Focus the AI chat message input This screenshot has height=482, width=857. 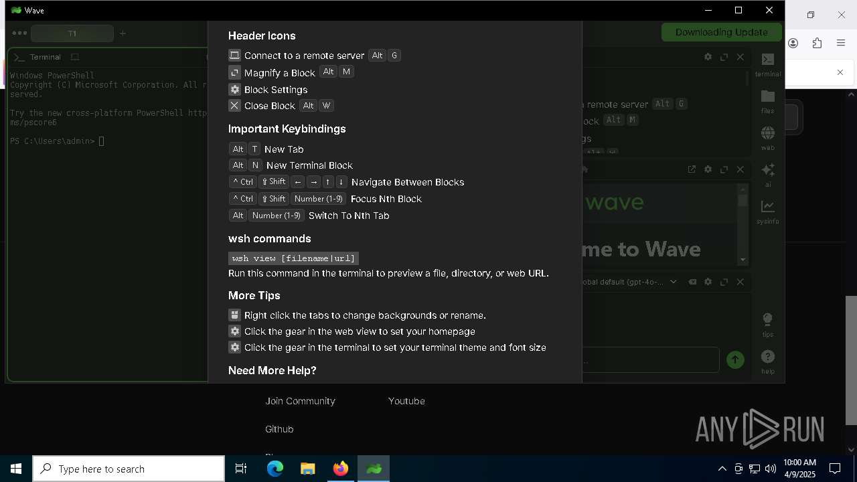pos(650,360)
